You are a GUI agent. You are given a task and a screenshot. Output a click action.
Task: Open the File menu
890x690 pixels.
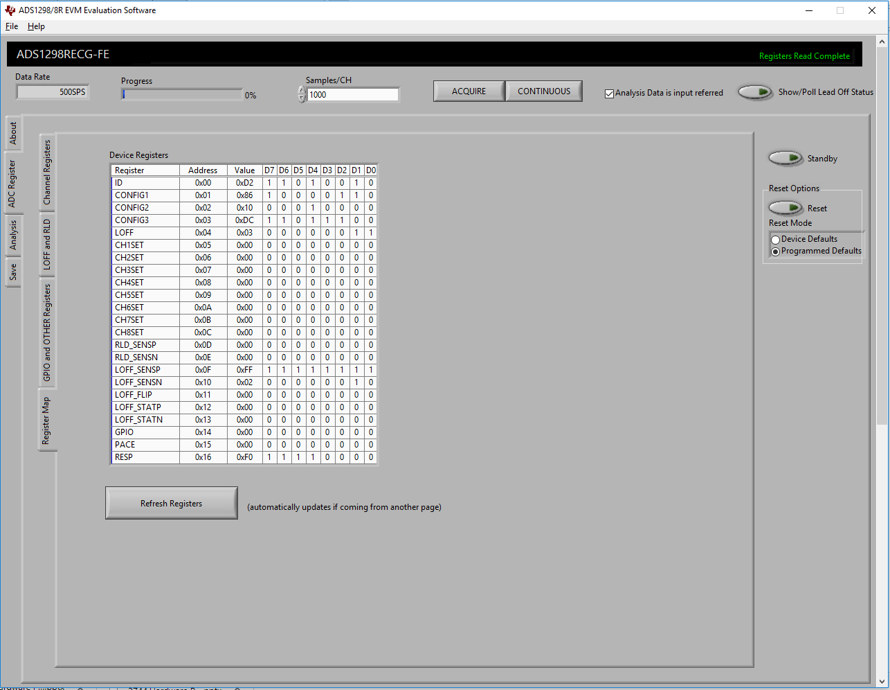pos(12,26)
